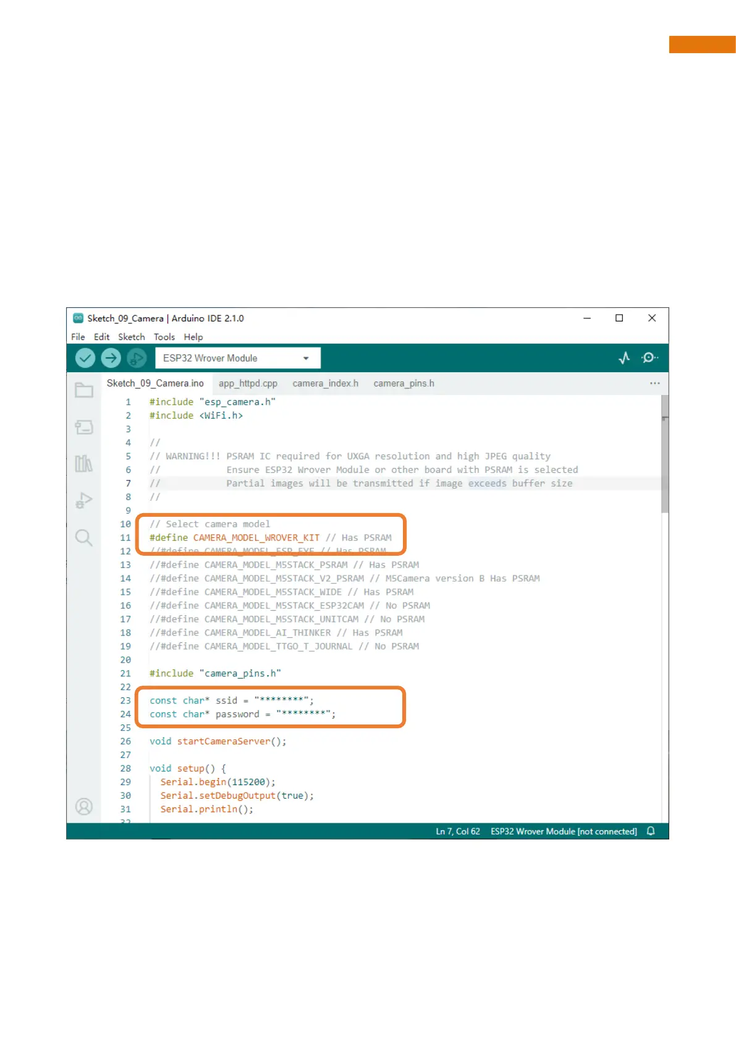Click the Arduino IDE title bar icon
Screen dimensions: 736x1041
[78, 318]
